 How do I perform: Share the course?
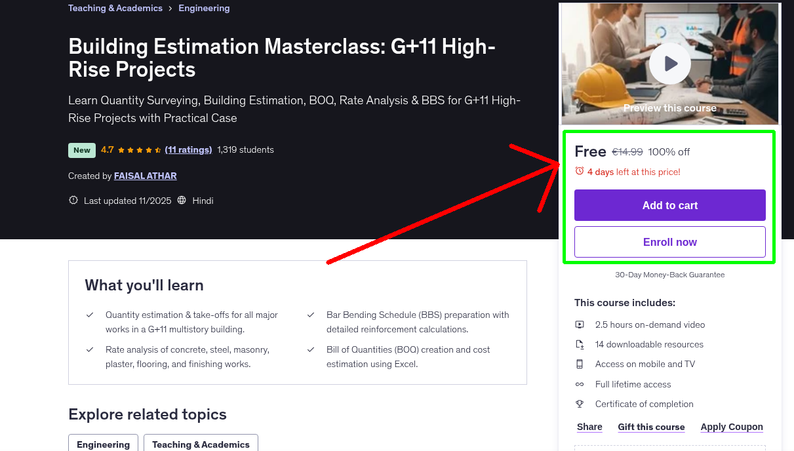(589, 427)
